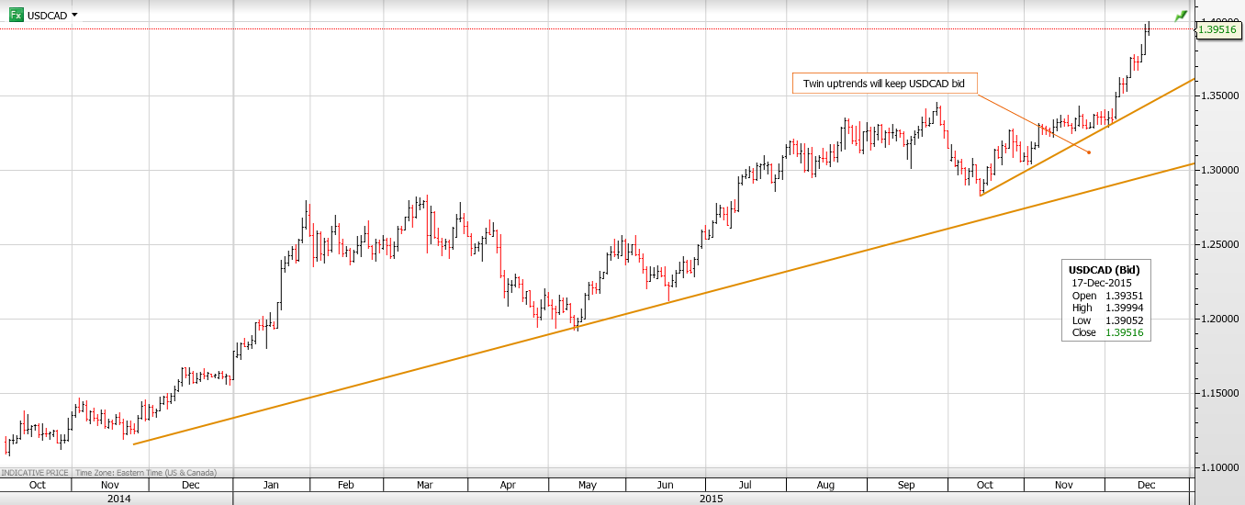Select the USDCAD (Bid) OHLC data box
Image resolution: width=1245 pixels, height=505 pixels.
click(1108, 300)
